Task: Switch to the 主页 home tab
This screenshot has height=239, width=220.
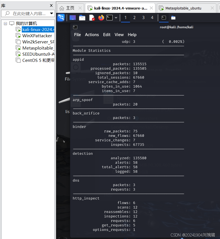Action: point(70,8)
